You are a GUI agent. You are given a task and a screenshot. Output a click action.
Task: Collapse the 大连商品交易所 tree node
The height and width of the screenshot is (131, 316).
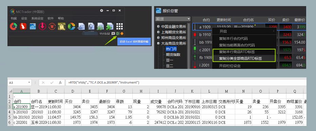[159, 43]
